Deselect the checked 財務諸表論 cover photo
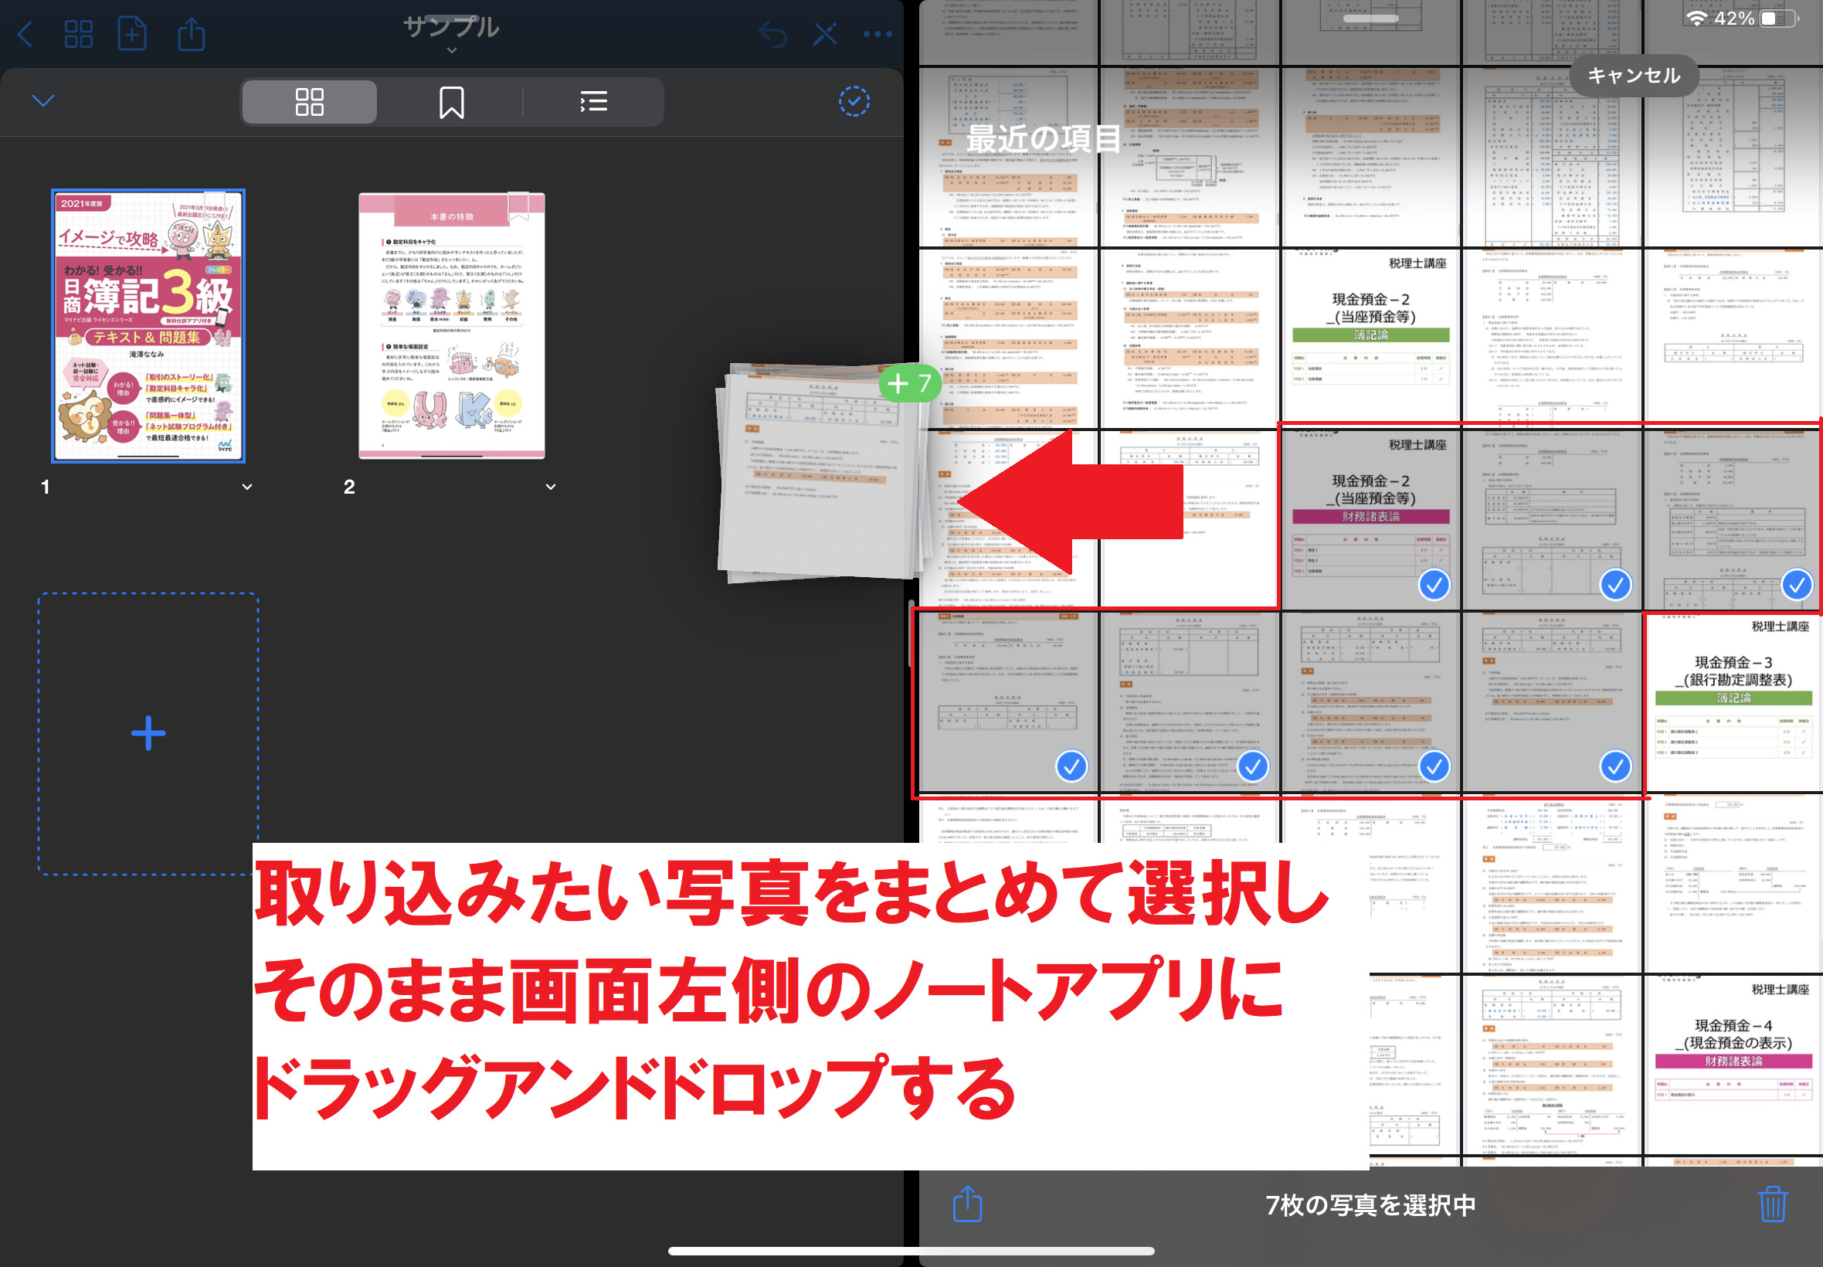Viewport: 1823px width, 1267px height. [1434, 585]
